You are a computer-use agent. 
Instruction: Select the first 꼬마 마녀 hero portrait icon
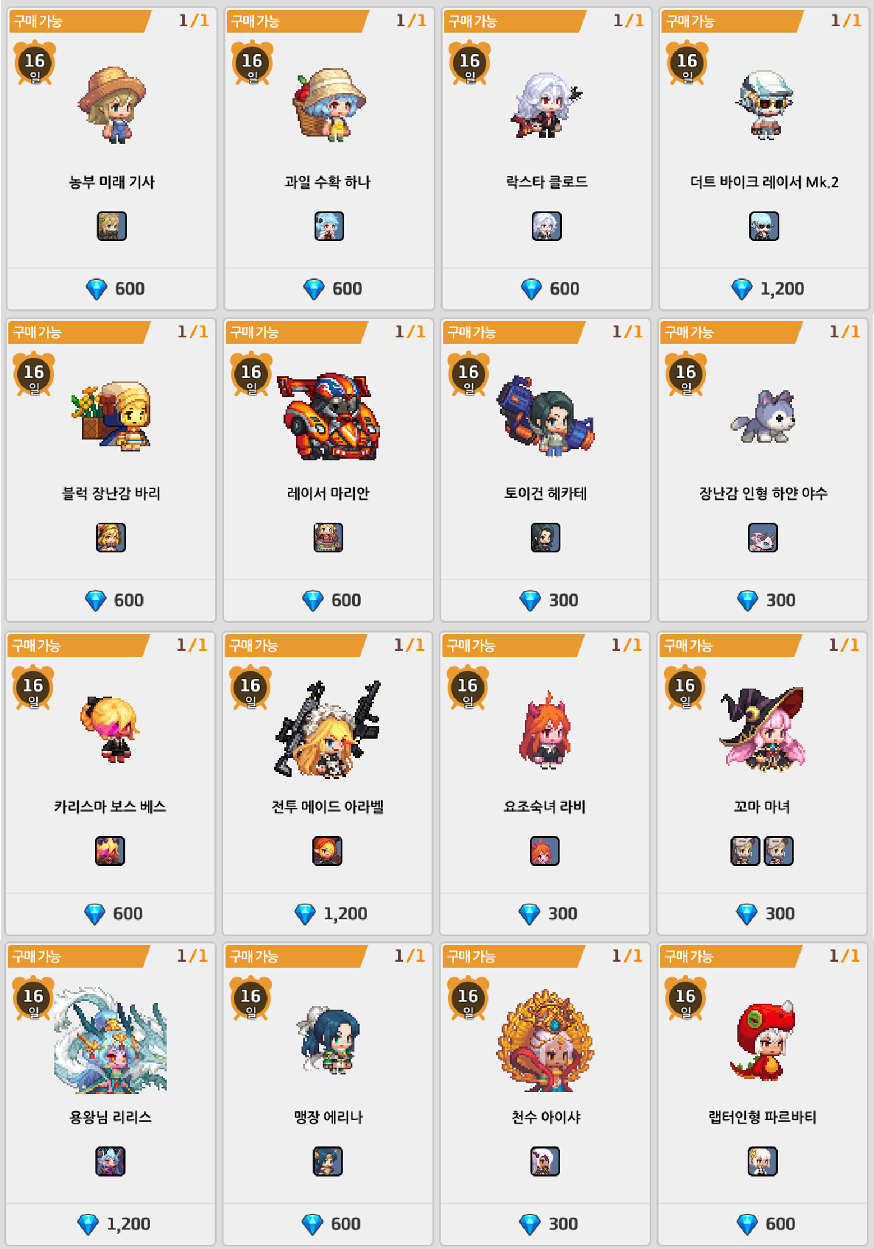(x=745, y=851)
